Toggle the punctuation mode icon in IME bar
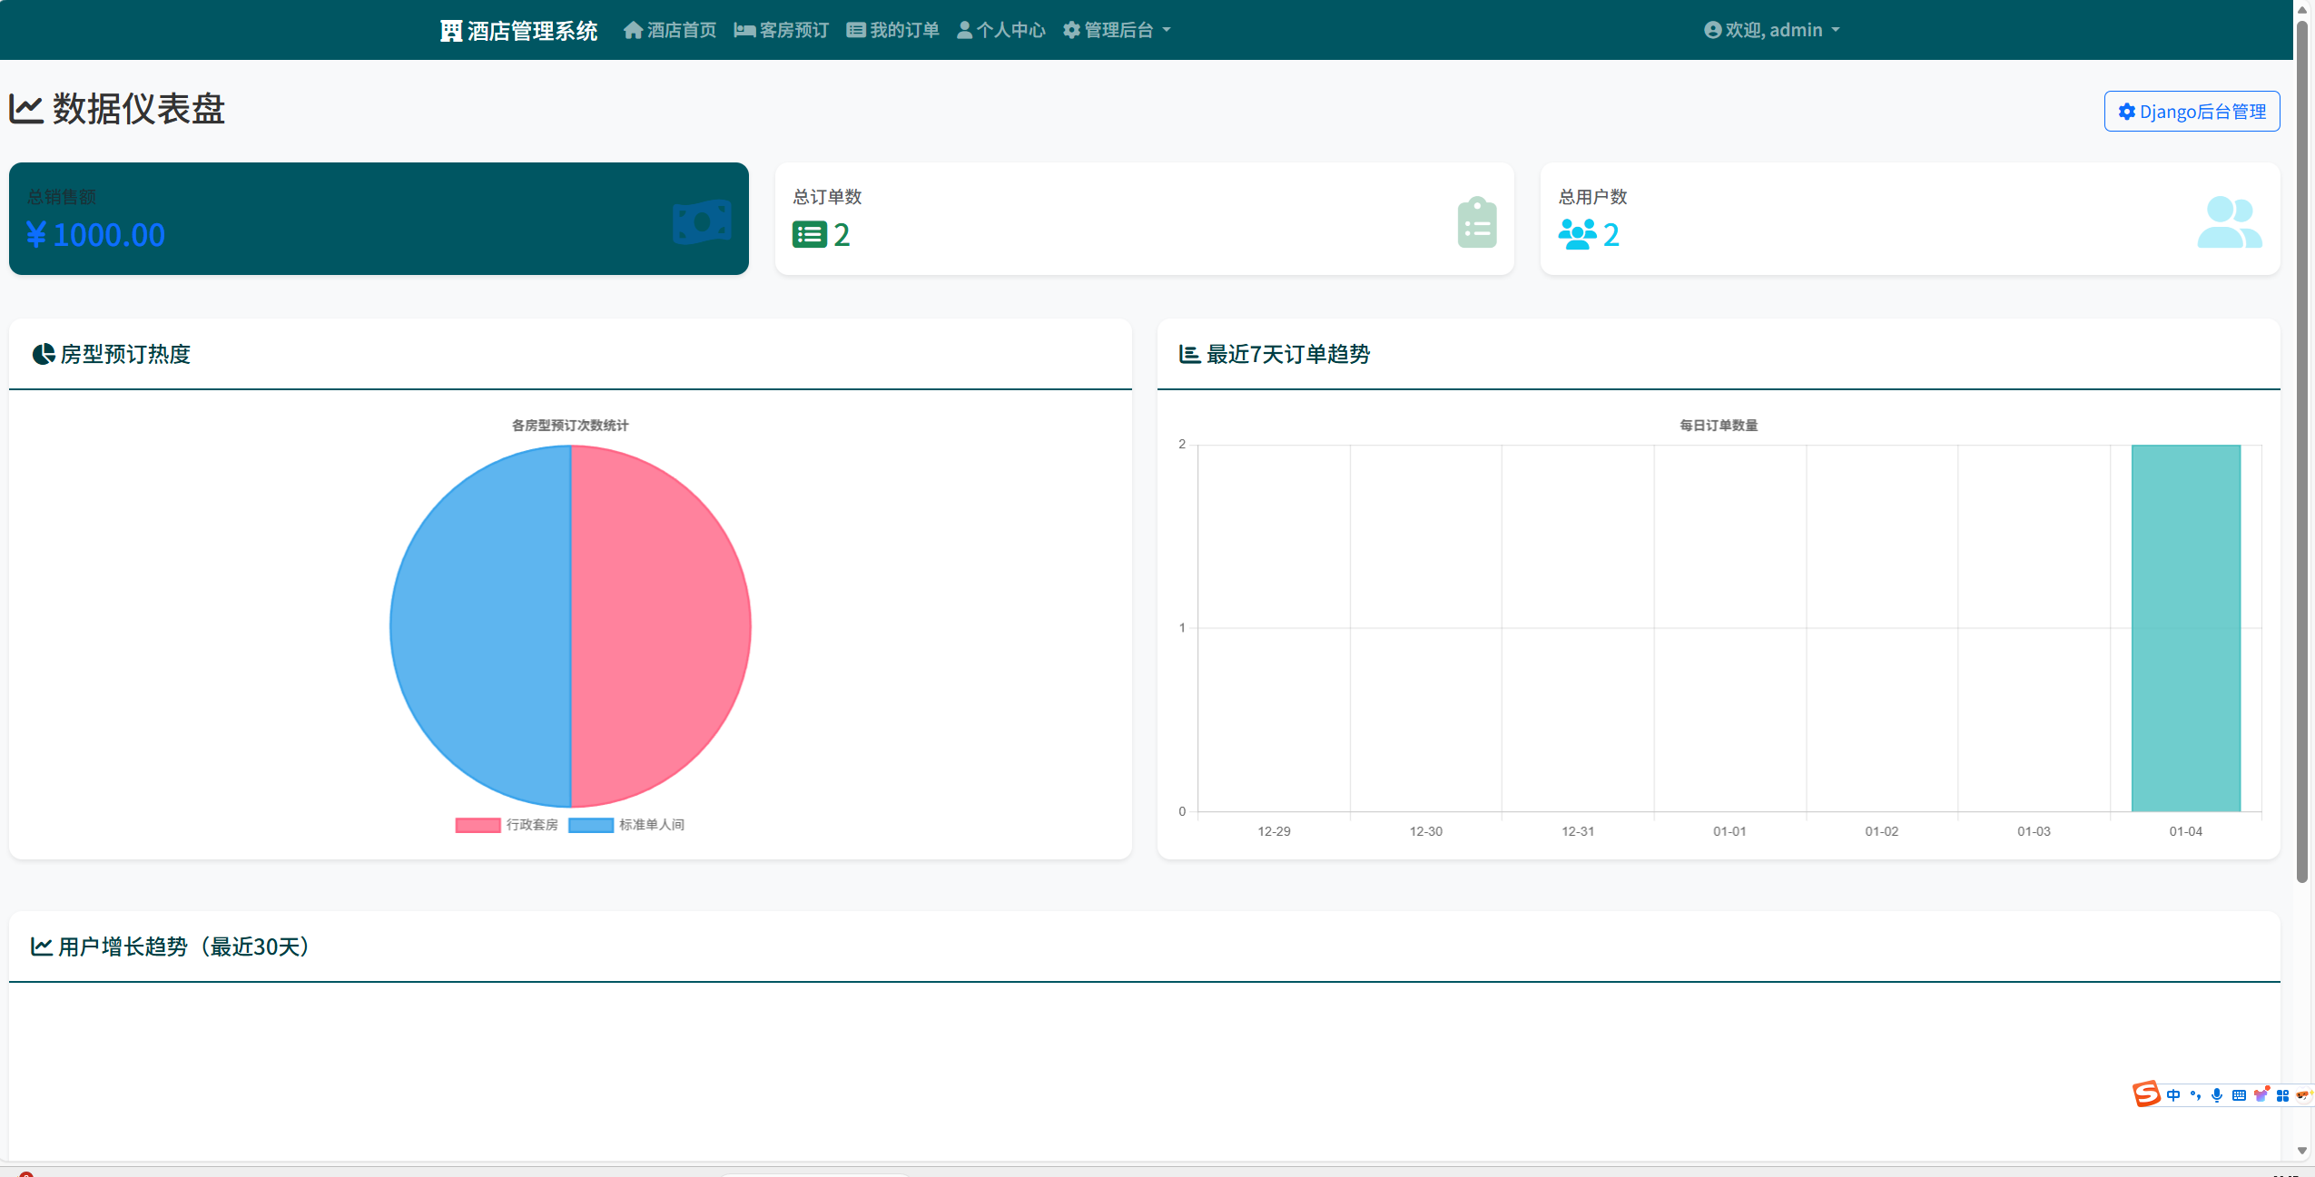The width and height of the screenshot is (2315, 1177). click(2195, 1095)
